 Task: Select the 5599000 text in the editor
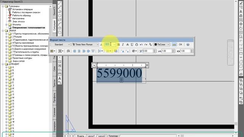tap(119, 73)
